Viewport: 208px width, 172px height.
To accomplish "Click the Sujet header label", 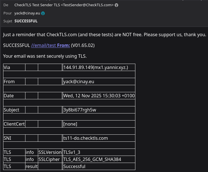I will point(8,21).
